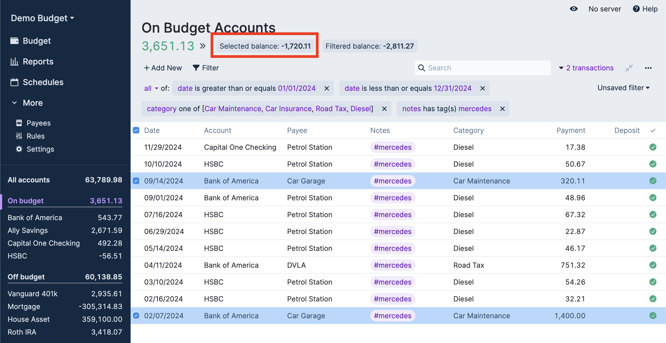
Task: Expand the balance details double-chevron
Action: (202, 46)
